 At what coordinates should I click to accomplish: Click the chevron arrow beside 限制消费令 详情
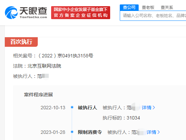(159, 132)
